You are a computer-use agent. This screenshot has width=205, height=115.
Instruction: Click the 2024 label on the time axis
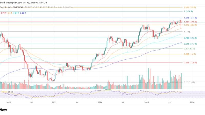[x=100, y=102]
